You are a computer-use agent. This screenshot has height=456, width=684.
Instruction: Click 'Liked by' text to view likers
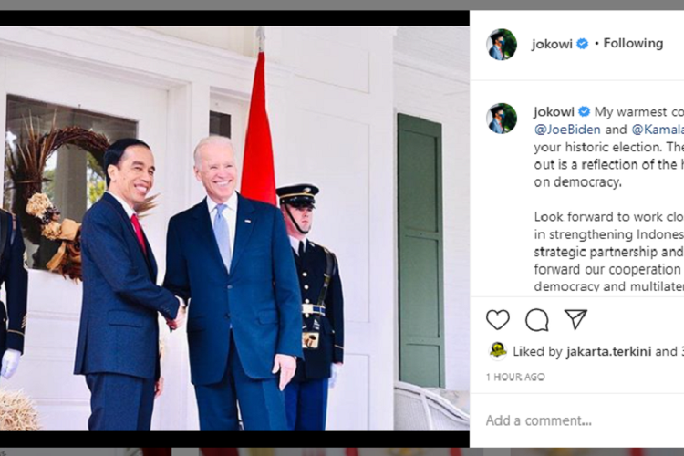tap(537, 351)
